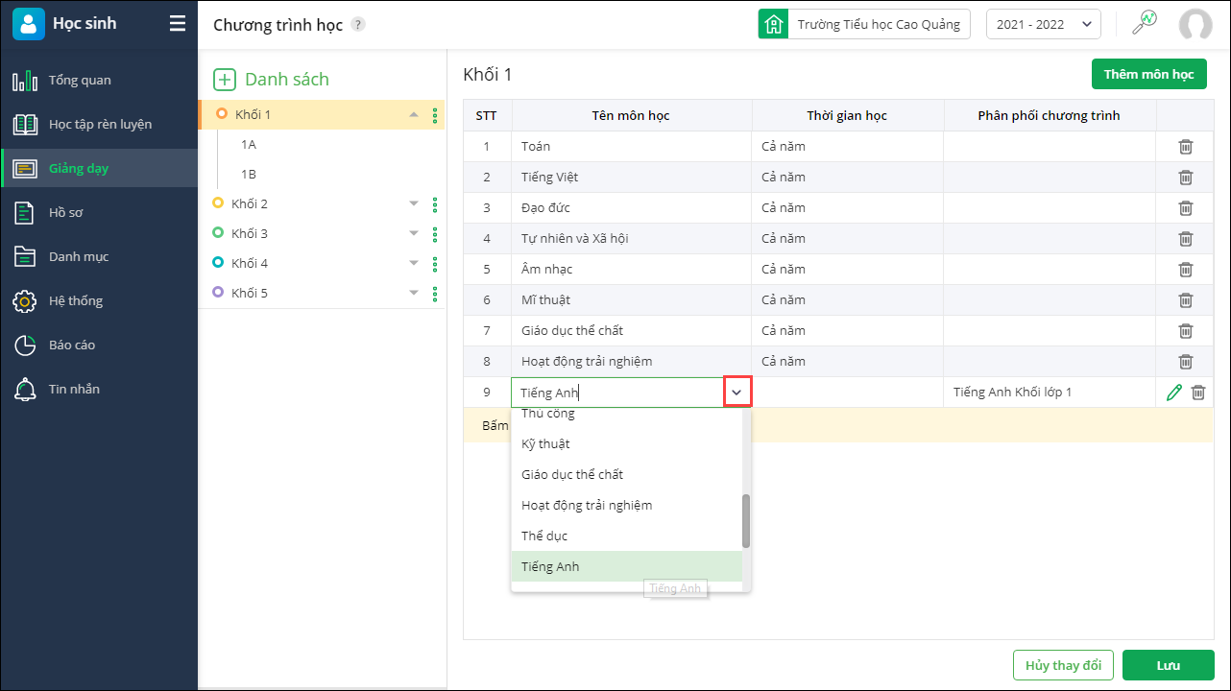Viewport: 1231px width, 691px height.
Task: Click the analytics magnifier icon in the header
Action: (x=1145, y=24)
